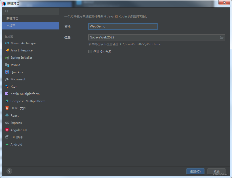
Task: Click the Java Enterprise flame icon
Action: (x=7, y=50)
